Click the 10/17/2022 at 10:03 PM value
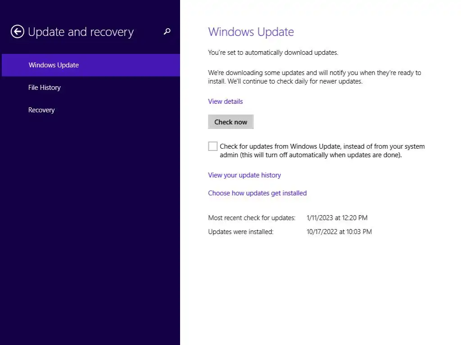461x345 pixels. coord(339,232)
